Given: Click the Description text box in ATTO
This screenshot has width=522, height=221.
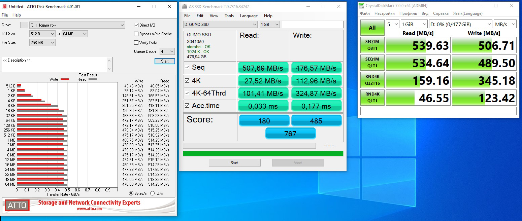Looking at the screenshot, I should pos(54,65).
